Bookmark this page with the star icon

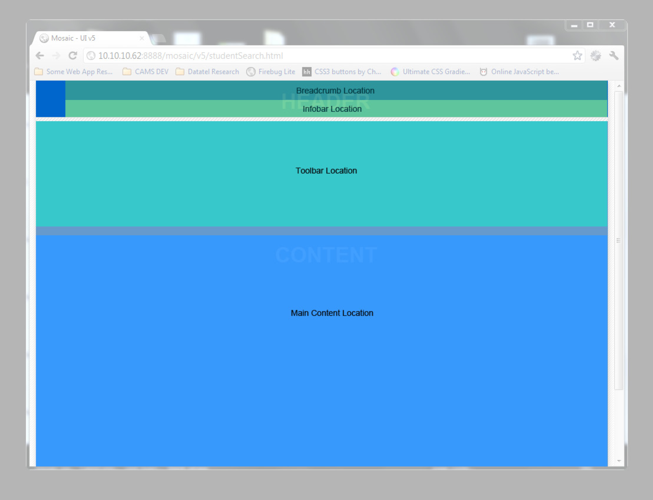click(x=577, y=56)
